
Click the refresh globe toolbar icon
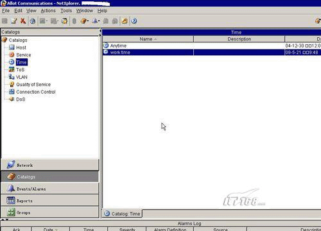tap(33, 21)
